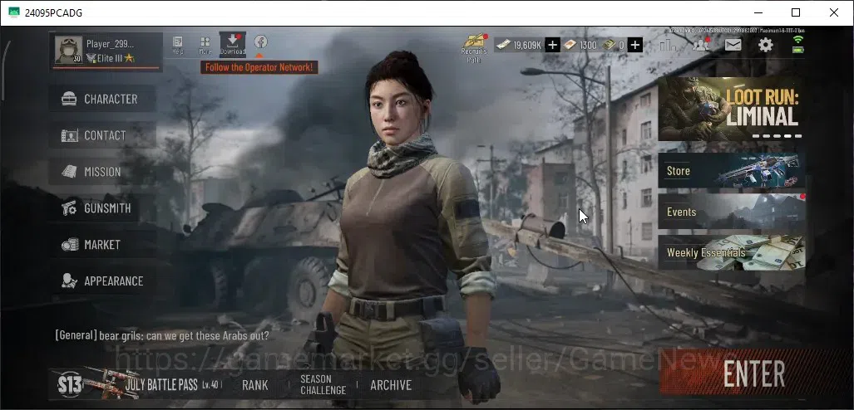Screen dimensions: 854x410
Task: Open the Weekly Essentials banner
Action: pos(732,253)
